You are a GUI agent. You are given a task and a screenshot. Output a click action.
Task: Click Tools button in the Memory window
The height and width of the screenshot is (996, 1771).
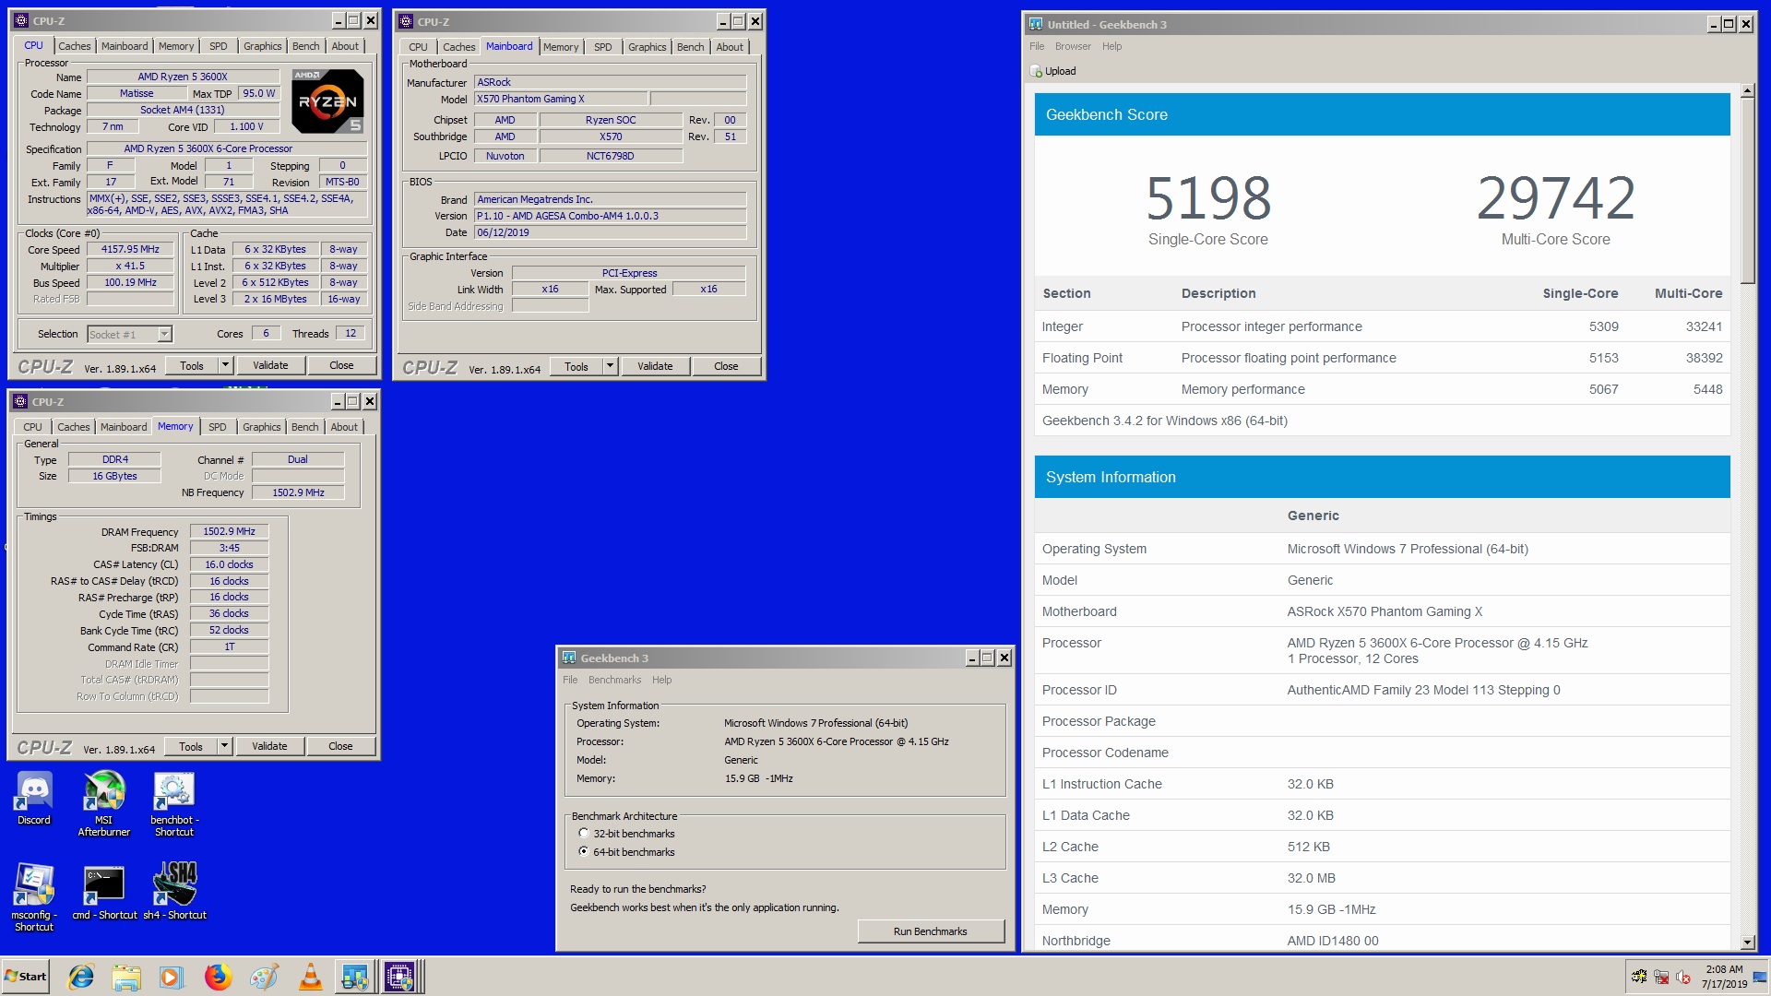[x=191, y=746]
